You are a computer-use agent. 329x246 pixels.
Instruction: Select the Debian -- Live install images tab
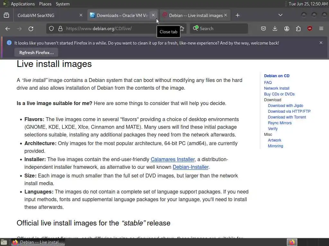(195, 15)
